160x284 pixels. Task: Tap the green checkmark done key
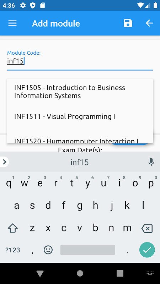[147, 250]
